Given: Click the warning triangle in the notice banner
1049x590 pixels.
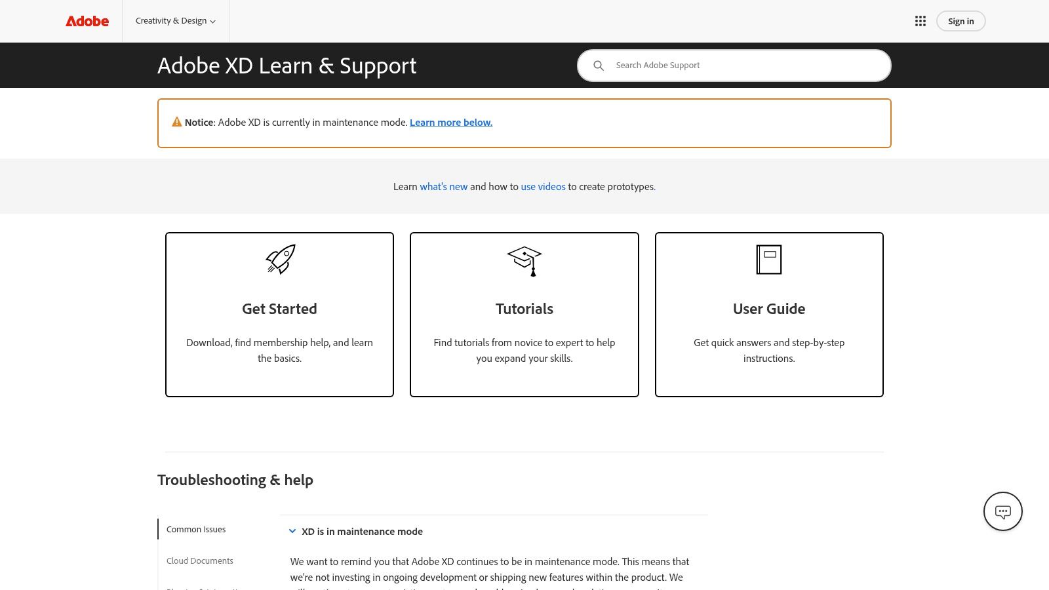Looking at the screenshot, I should pos(176,121).
